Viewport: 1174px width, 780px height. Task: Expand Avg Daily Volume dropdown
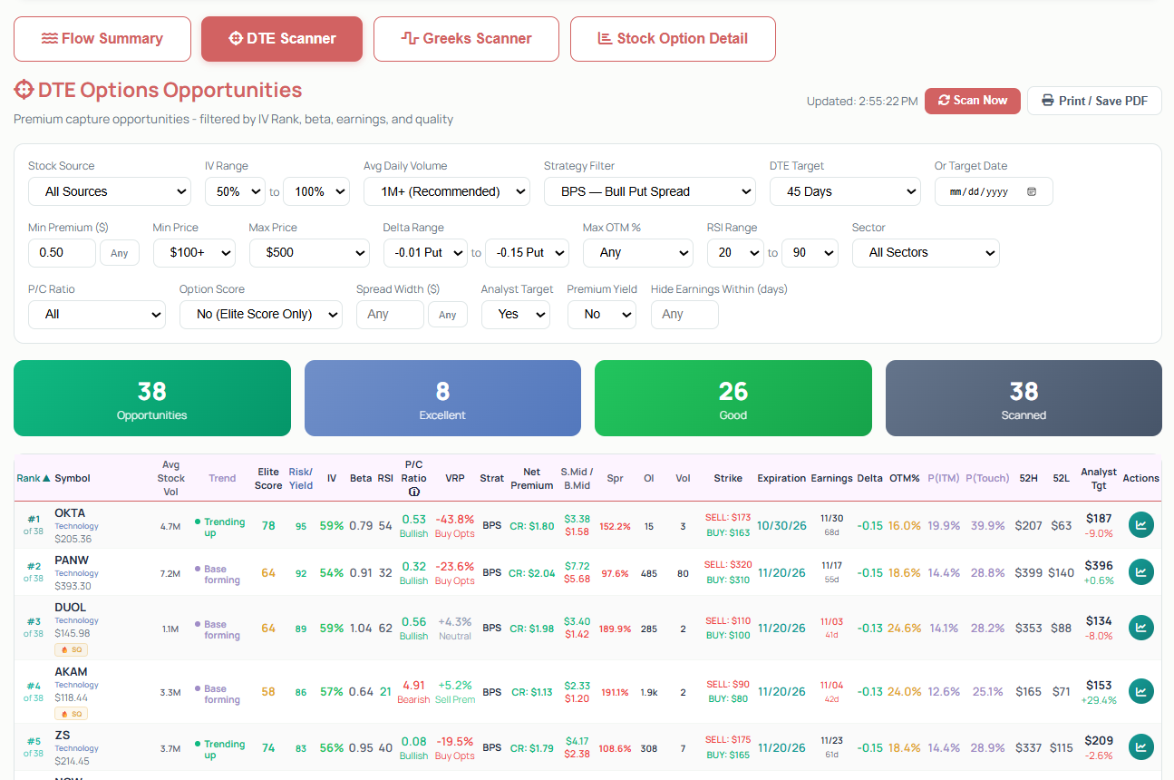[x=447, y=191]
